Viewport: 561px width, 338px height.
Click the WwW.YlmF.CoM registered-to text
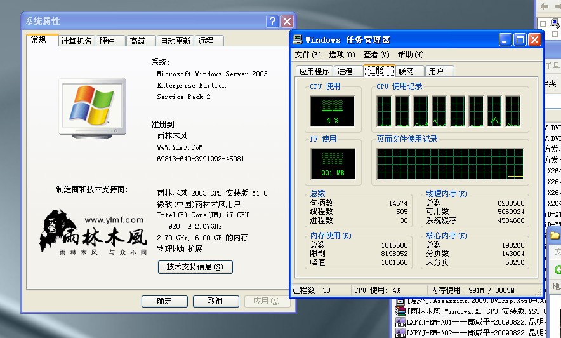(x=180, y=147)
